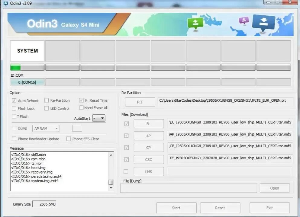Viewport: 300px width, 217px height.
Task: Uncheck the BL file checkbox
Action: (x=127, y=124)
